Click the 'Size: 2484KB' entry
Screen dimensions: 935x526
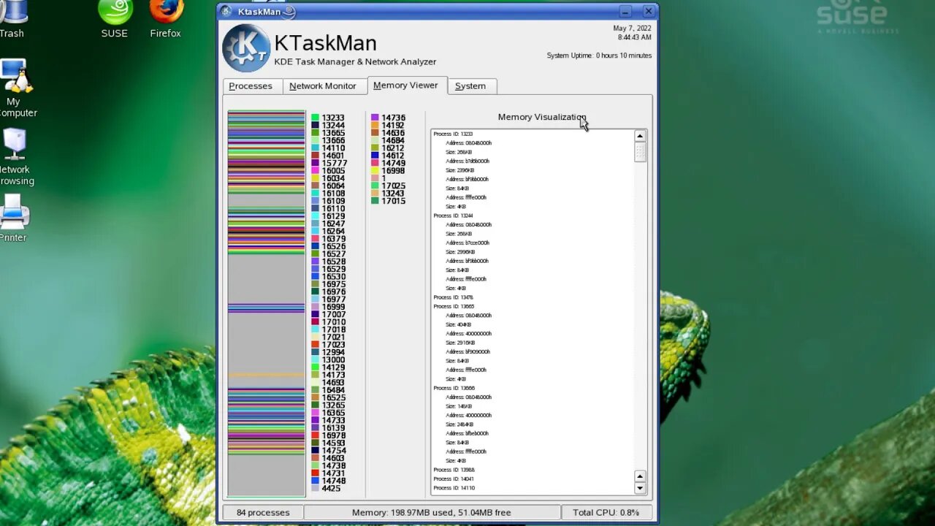pos(460,424)
